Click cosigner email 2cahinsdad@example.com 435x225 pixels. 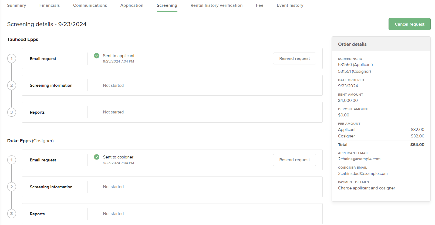point(363,174)
